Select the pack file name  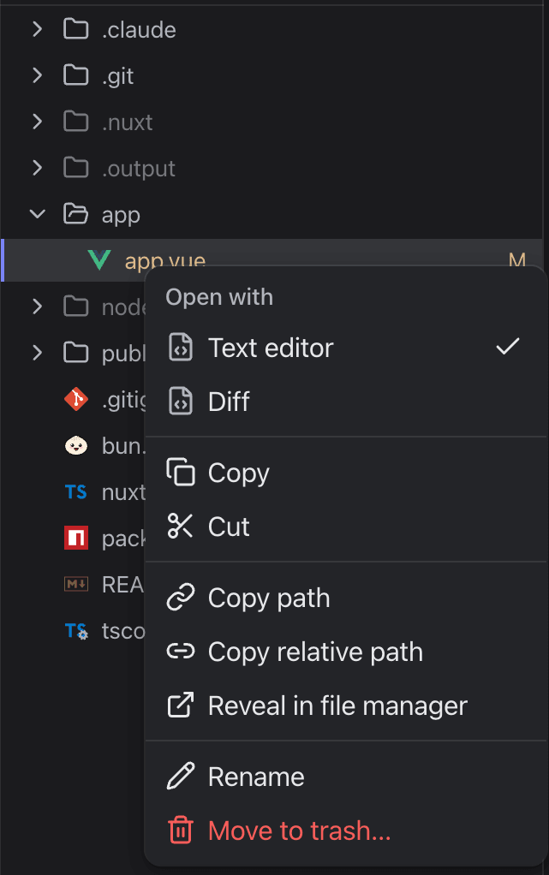[x=123, y=539]
